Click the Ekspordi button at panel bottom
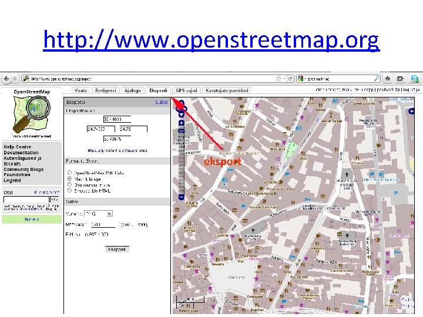Viewport: 423px width, 317px height. pos(117,249)
